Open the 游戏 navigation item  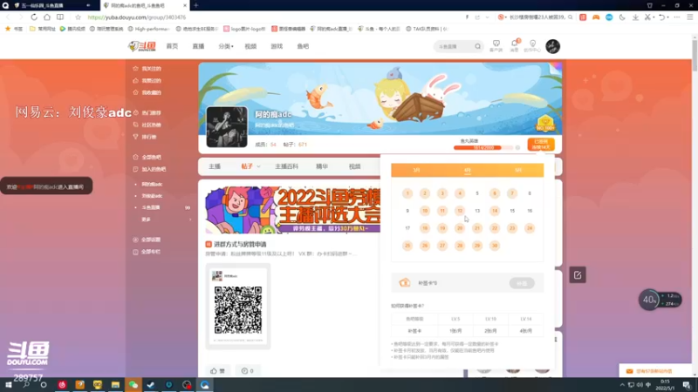277,46
